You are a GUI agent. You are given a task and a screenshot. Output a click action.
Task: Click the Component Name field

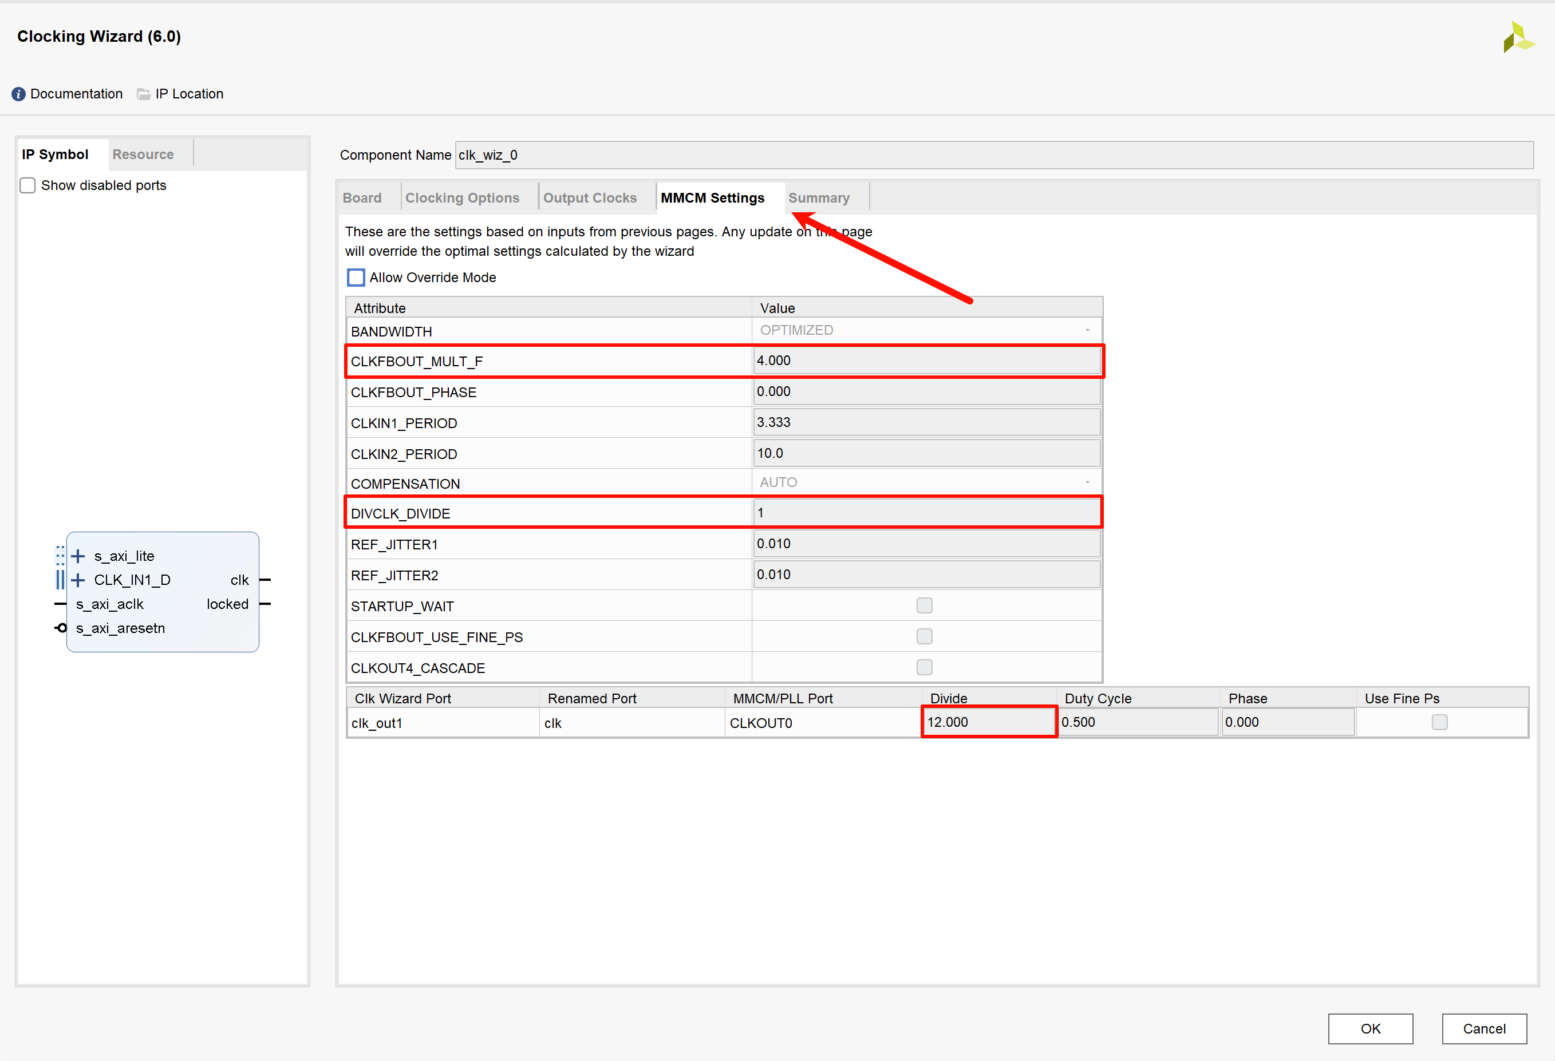(x=994, y=155)
